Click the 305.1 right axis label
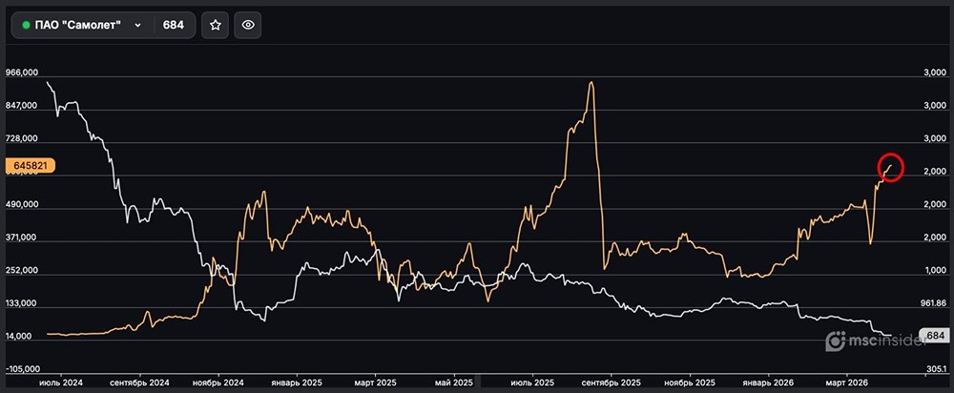The width and height of the screenshot is (954, 393). pos(936,369)
